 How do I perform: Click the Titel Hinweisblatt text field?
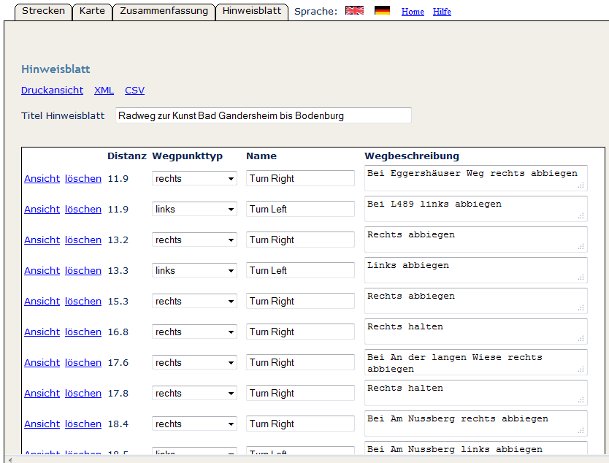[263, 115]
